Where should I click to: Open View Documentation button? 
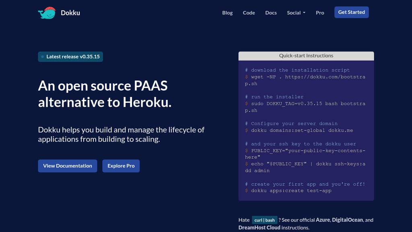coord(68,166)
